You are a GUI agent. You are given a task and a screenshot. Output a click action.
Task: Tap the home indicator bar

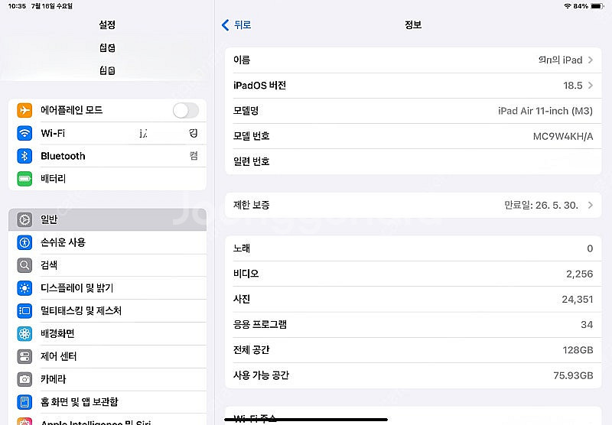pos(306,420)
